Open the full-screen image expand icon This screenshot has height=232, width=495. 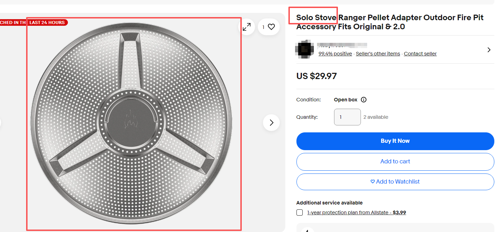[247, 27]
